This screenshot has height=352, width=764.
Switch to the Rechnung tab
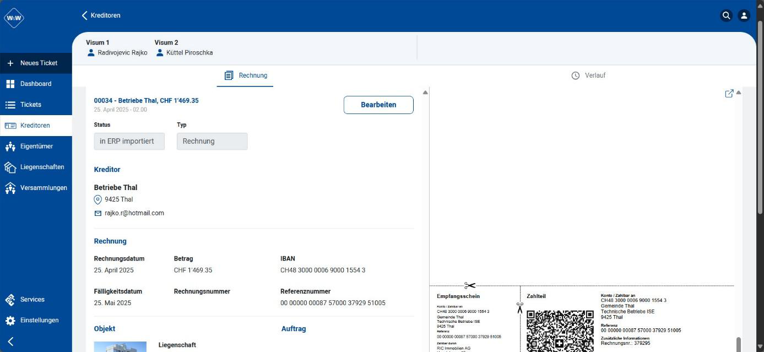coord(245,75)
